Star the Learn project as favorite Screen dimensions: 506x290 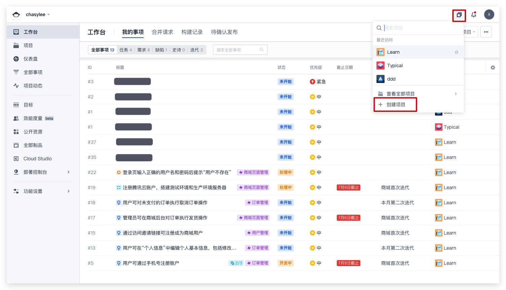[x=456, y=52]
